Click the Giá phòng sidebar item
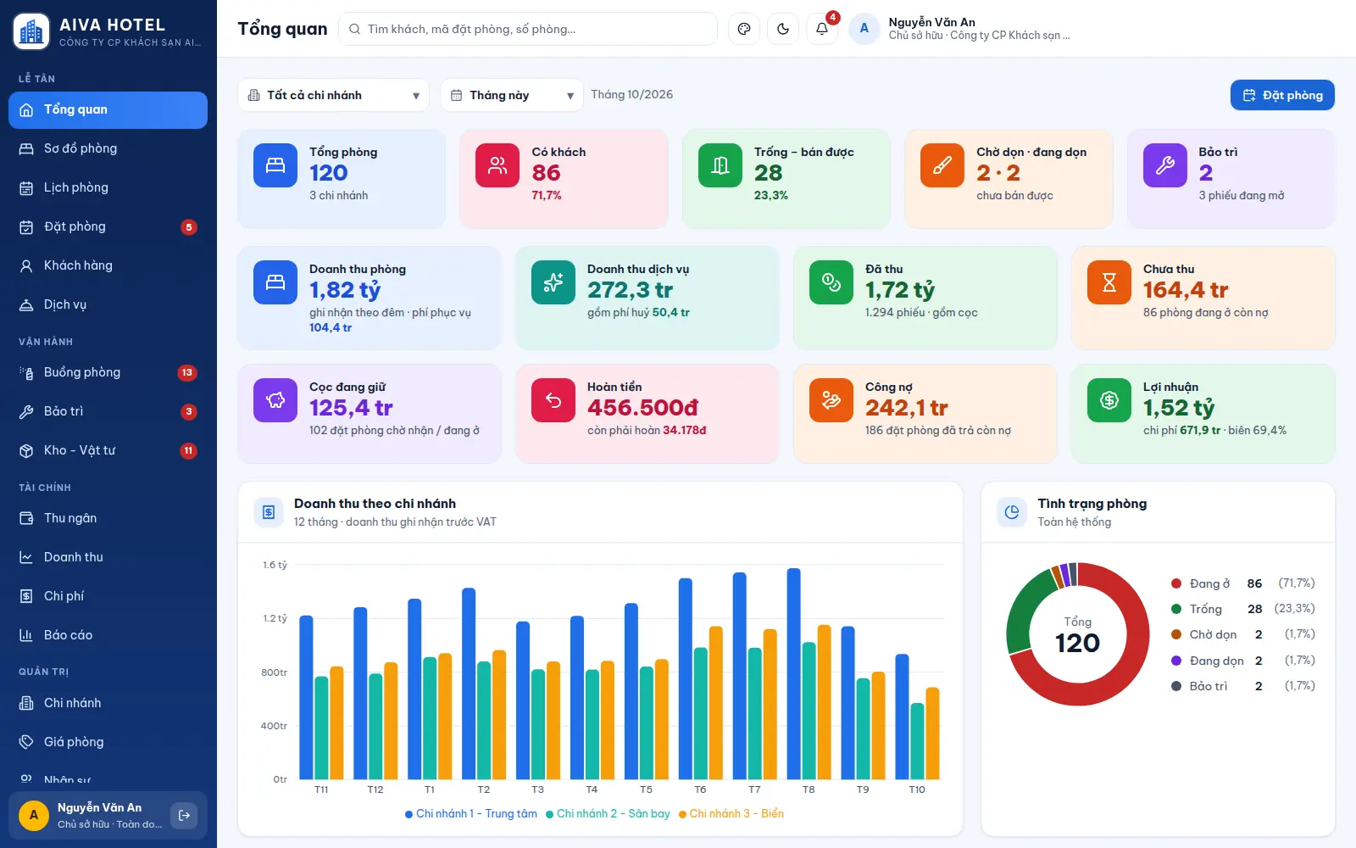This screenshot has width=1356, height=848. [x=108, y=742]
